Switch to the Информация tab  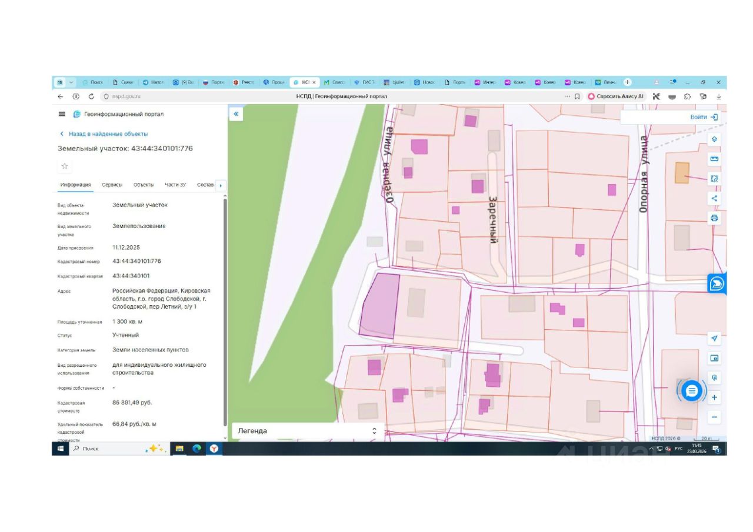(75, 185)
